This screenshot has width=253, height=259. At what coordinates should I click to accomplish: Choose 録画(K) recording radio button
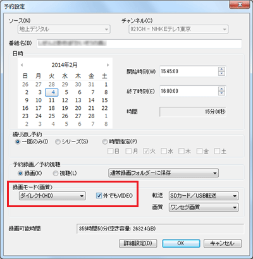[20, 173]
